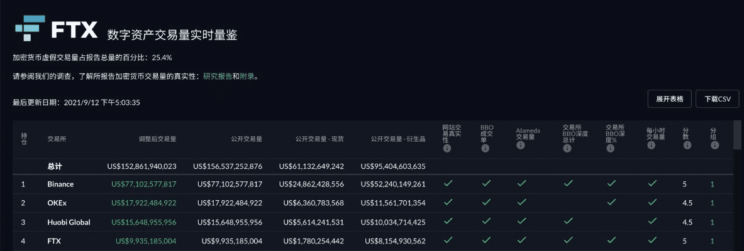Click info icon under 网站交易真实性 column

[447, 149]
